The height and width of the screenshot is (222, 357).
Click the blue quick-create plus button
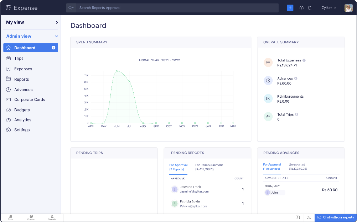[290, 7]
